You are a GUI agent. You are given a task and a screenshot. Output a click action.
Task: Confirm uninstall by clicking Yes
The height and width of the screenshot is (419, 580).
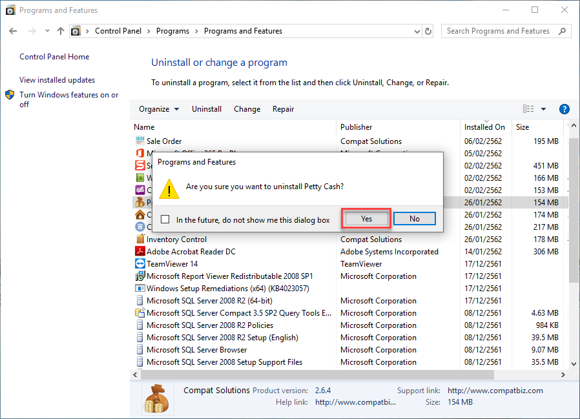click(366, 219)
